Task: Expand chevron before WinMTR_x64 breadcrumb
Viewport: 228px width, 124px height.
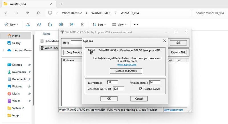Action: pyautogui.click(x=116, y=13)
